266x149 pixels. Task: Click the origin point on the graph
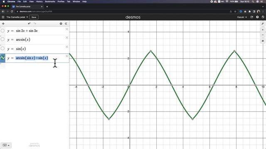click(x=130, y=85)
